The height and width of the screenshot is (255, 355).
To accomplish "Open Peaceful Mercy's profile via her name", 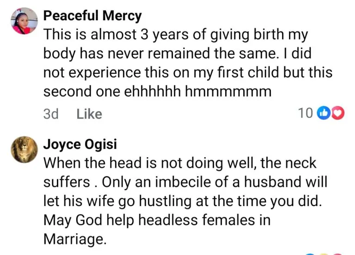I will tap(92, 16).
